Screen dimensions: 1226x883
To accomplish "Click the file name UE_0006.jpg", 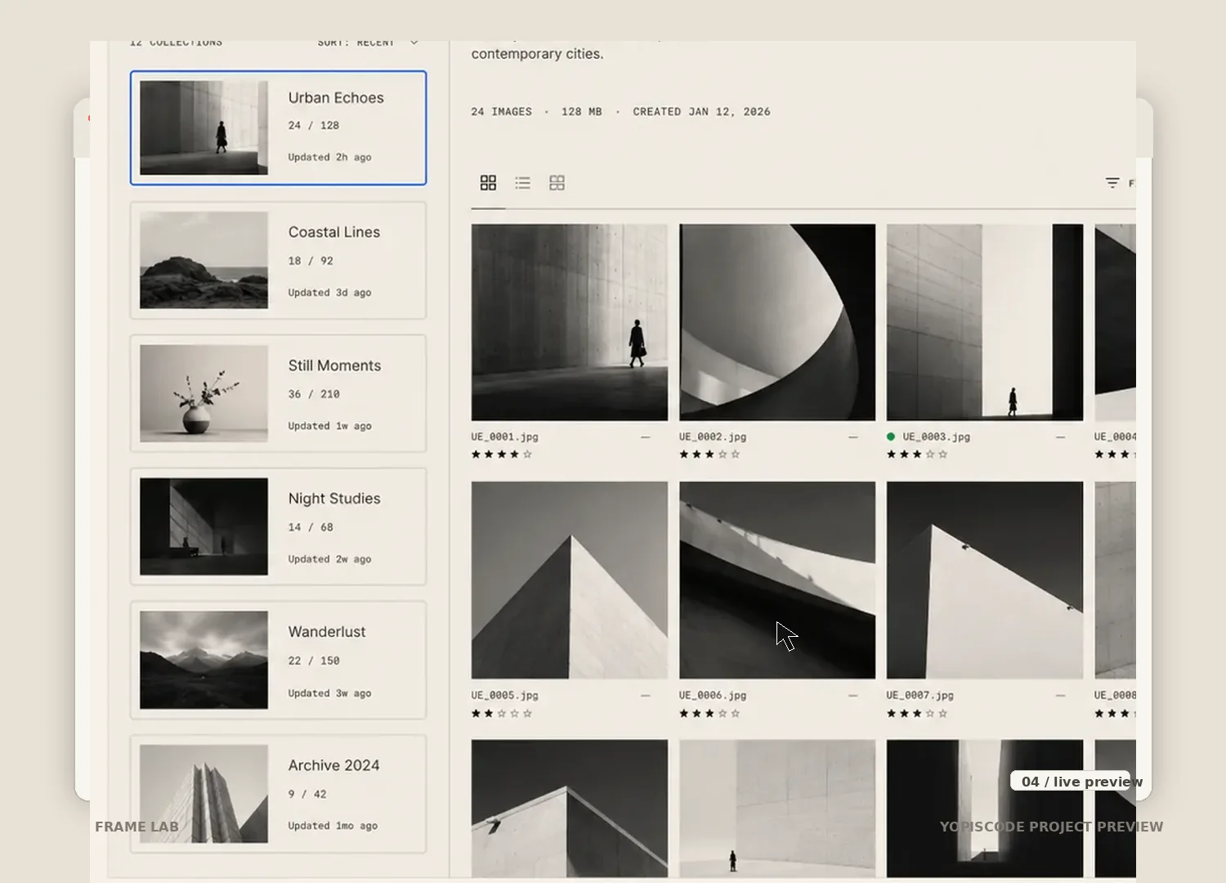I will pyautogui.click(x=713, y=696).
